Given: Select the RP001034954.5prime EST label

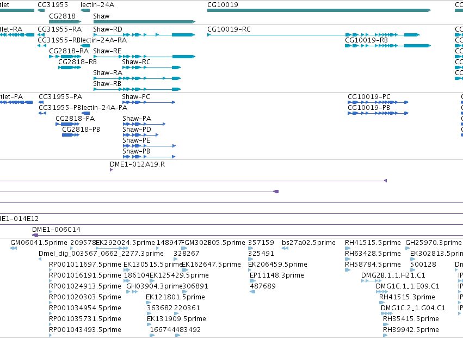Looking at the screenshot, I should point(85,308).
